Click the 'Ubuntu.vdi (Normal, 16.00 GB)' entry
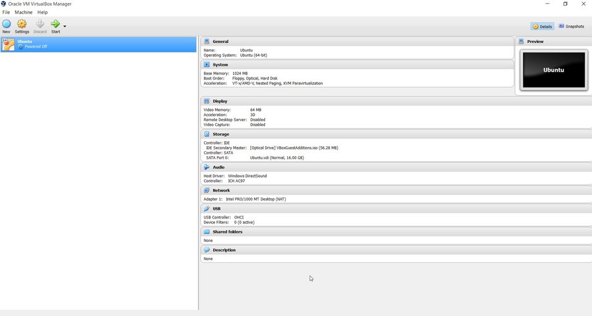 [x=277, y=157]
